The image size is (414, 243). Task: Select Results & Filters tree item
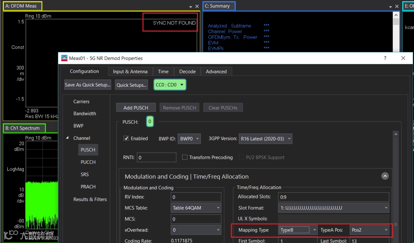tap(90, 199)
